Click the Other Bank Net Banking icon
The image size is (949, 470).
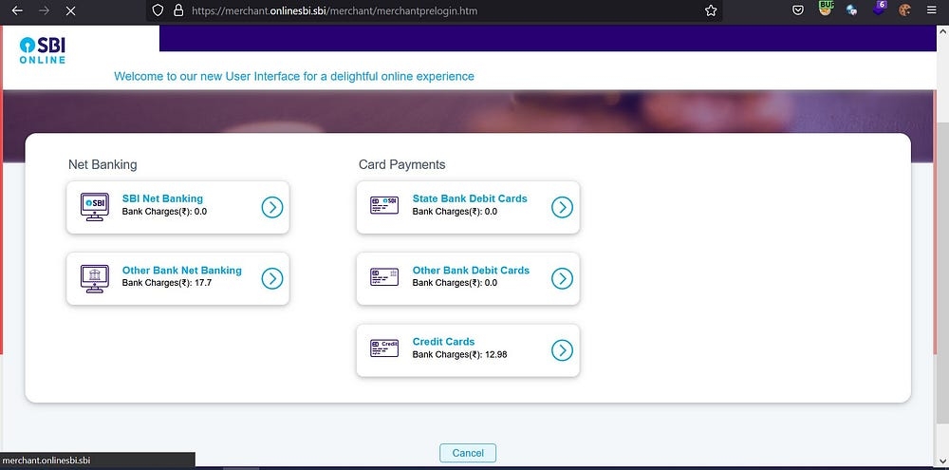[94, 277]
